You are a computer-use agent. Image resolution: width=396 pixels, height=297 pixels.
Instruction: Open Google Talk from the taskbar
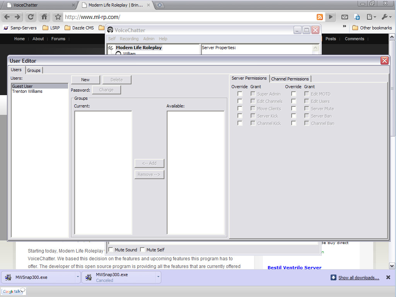point(14,292)
